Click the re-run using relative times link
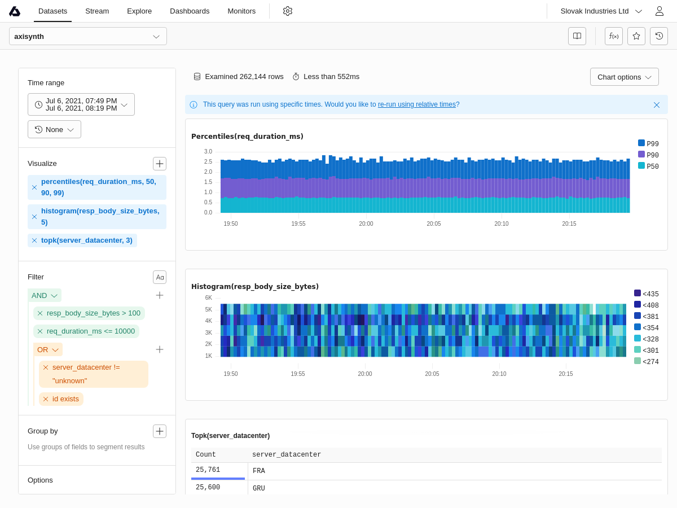 pos(416,104)
